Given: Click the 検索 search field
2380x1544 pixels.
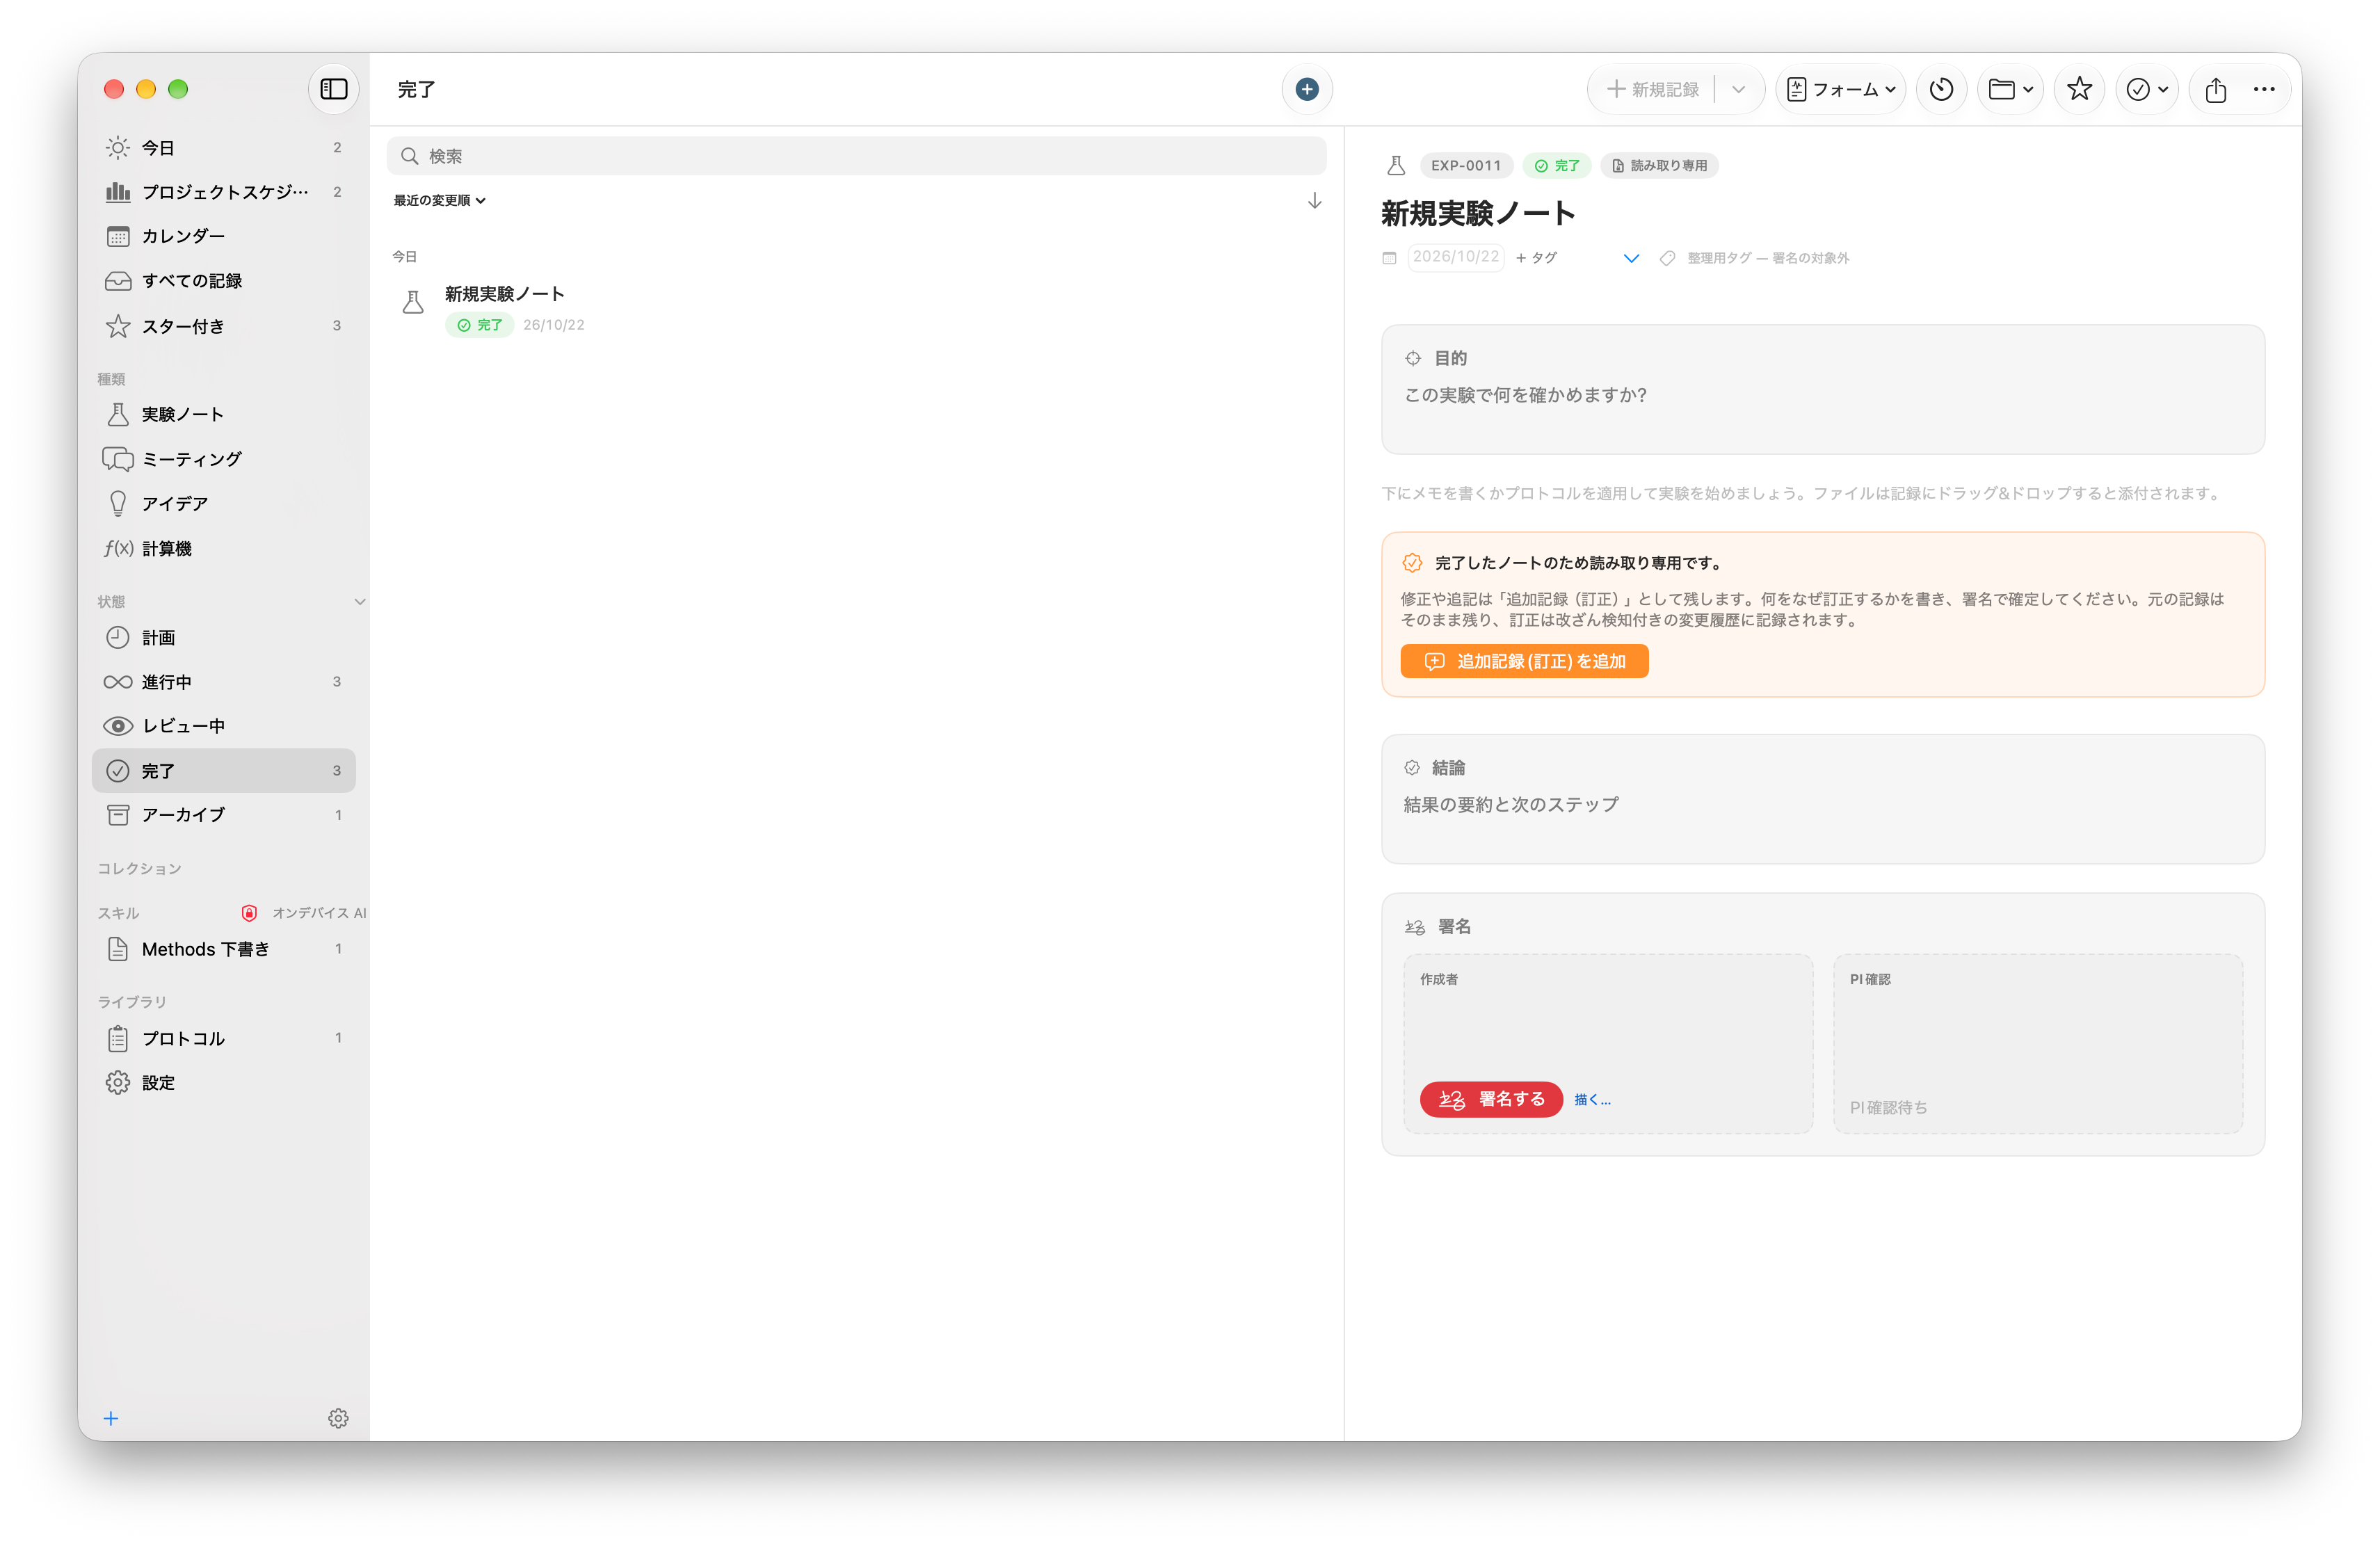Looking at the screenshot, I should (856, 156).
